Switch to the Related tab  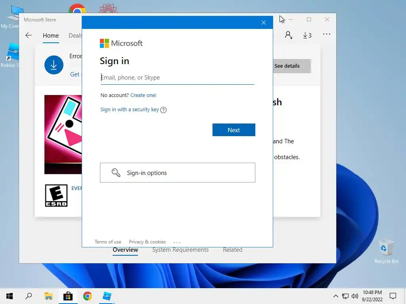tap(232, 250)
